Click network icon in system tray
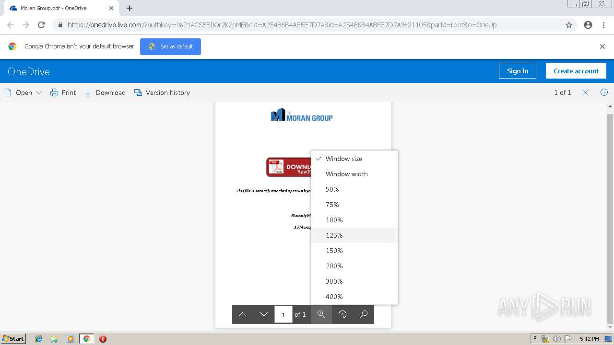 (545, 339)
